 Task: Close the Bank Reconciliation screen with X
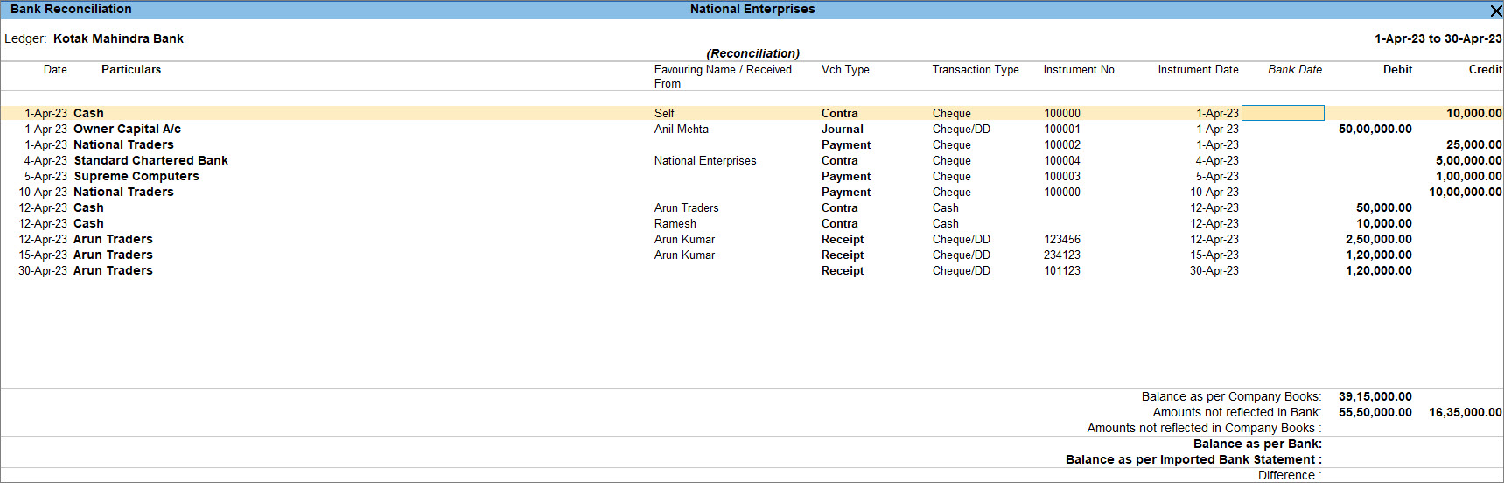[1495, 10]
